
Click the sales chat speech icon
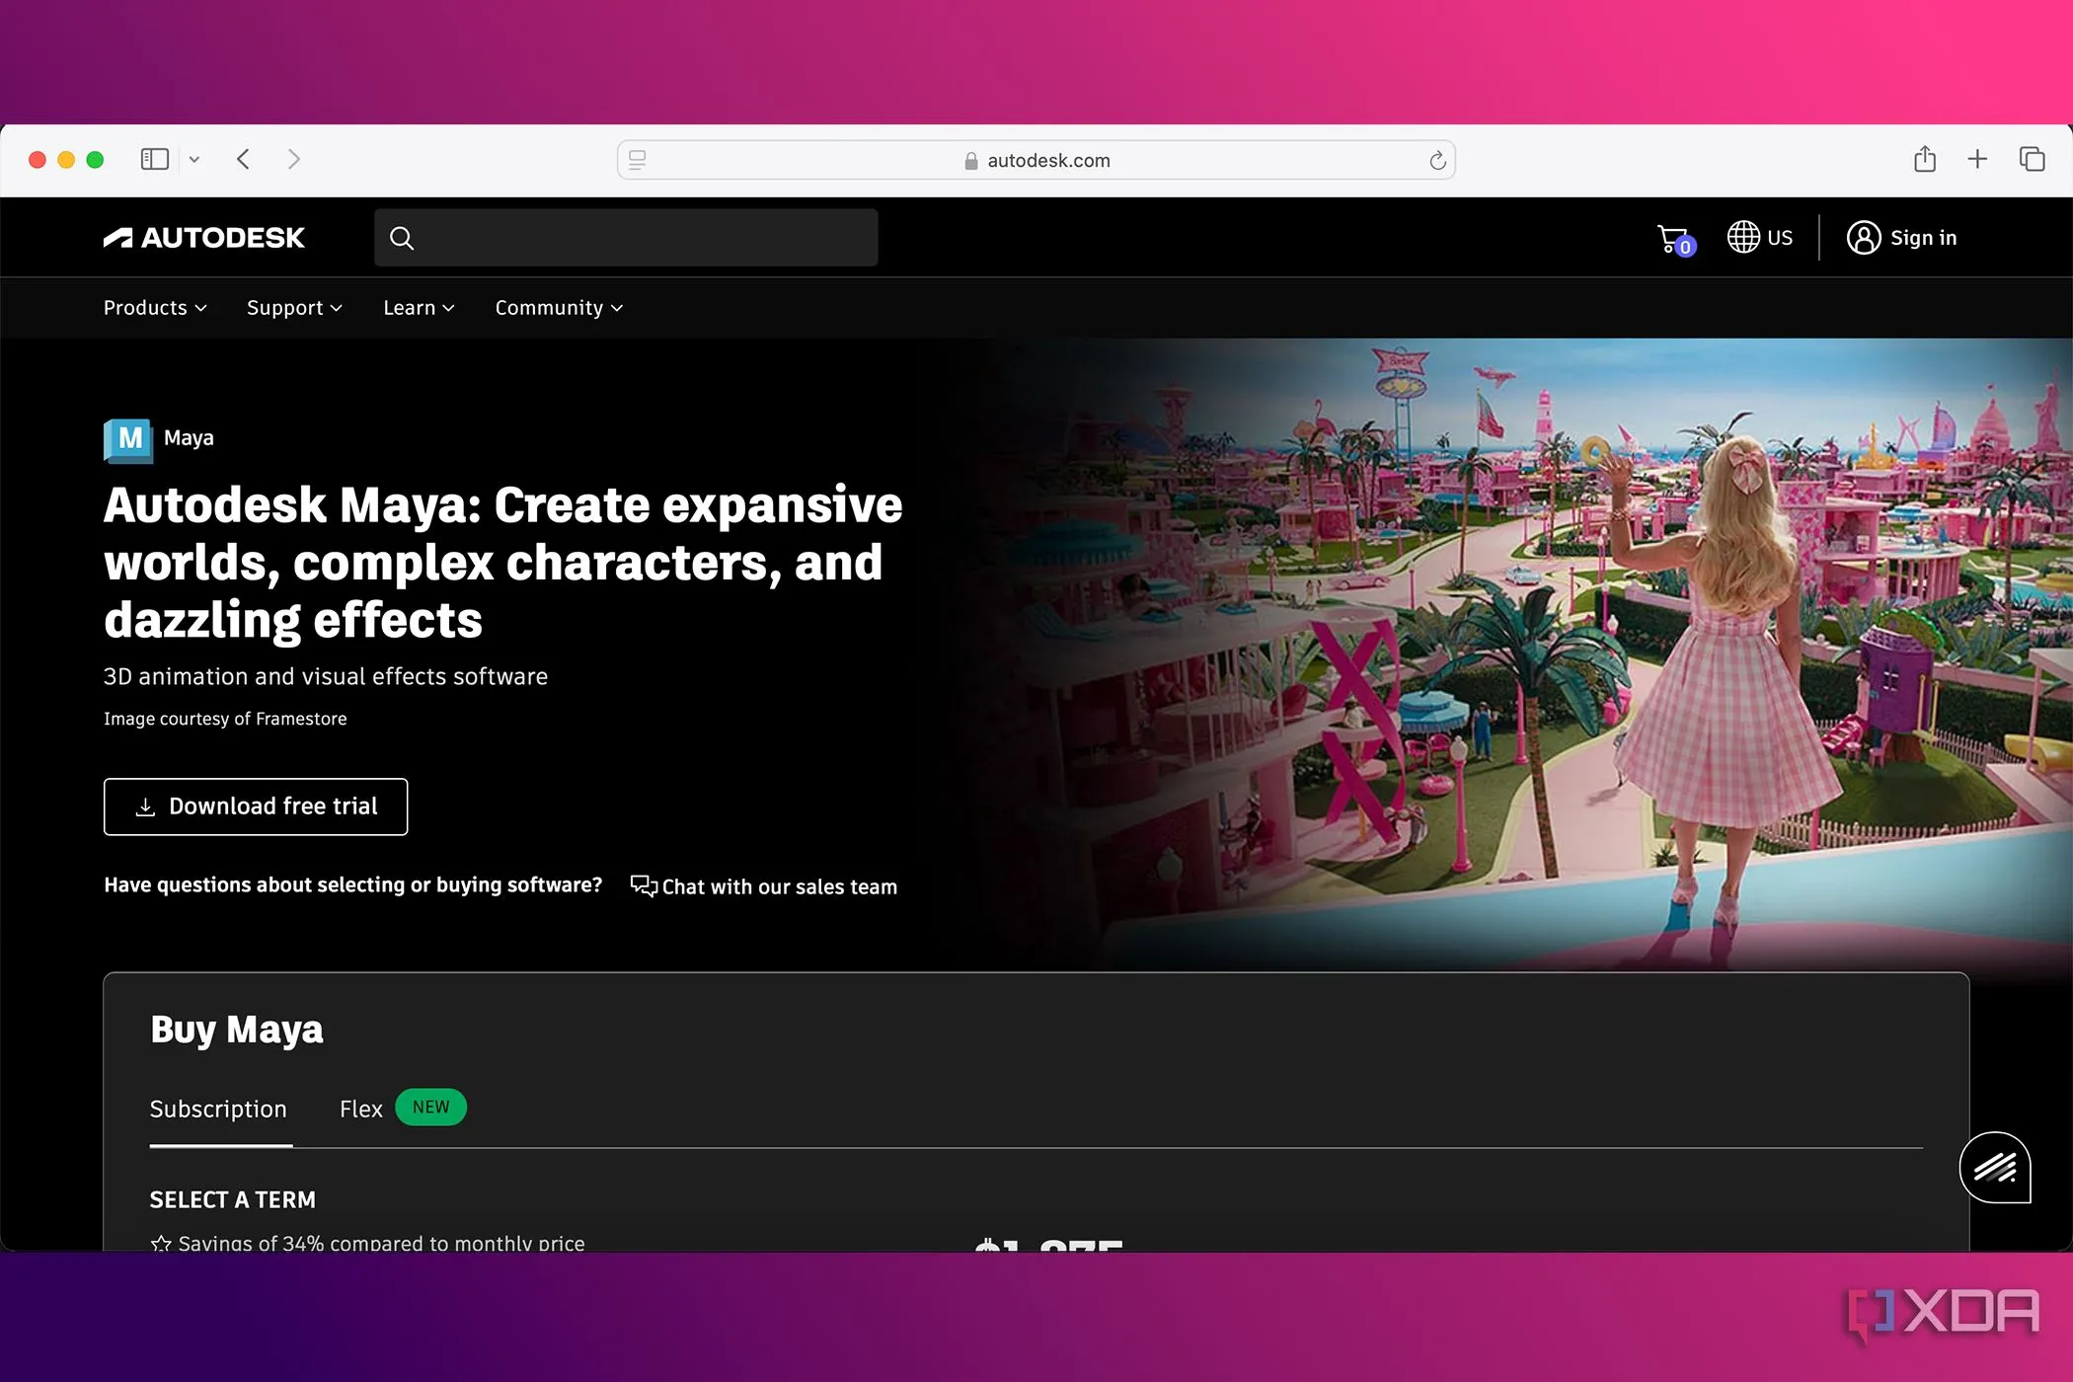pyautogui.click(x=644, y=885)
